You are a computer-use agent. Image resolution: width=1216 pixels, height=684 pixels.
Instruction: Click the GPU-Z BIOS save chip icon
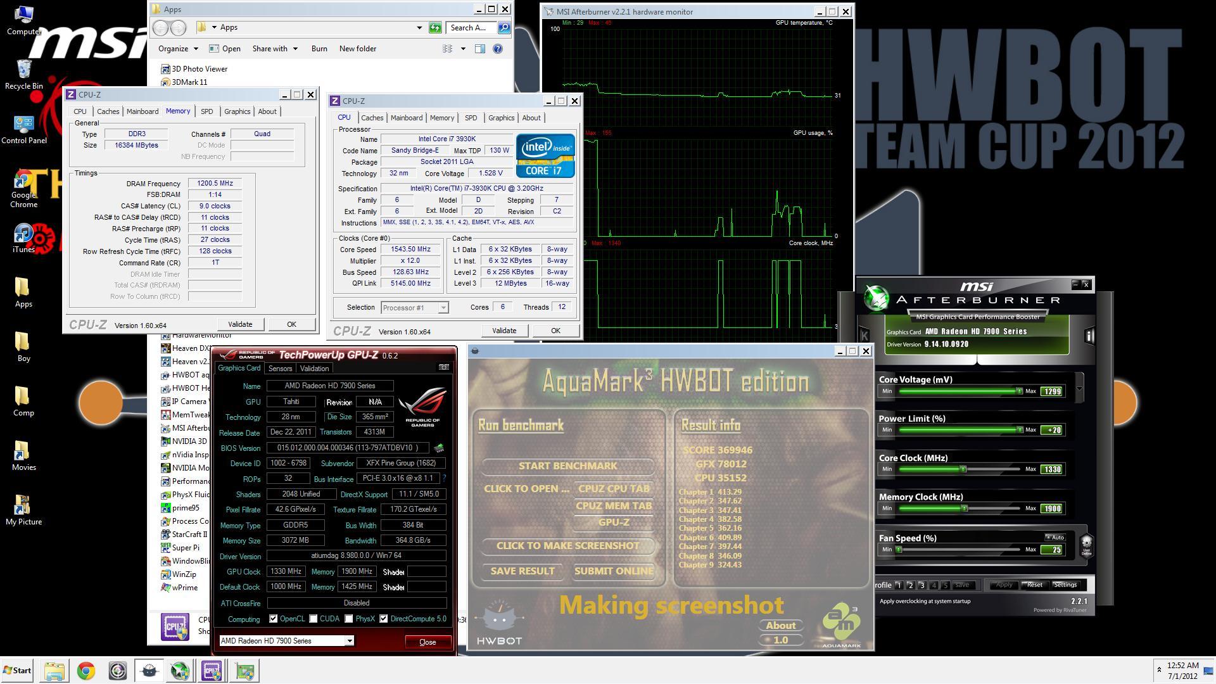coord(438,448)
